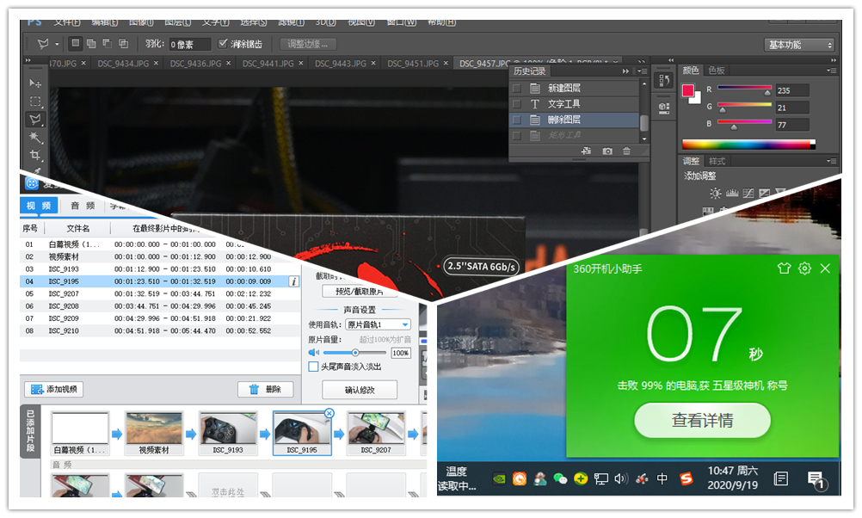Click the 添加视频 button
The width and height of the screenshot is (862, 518).
coord(54,389)
